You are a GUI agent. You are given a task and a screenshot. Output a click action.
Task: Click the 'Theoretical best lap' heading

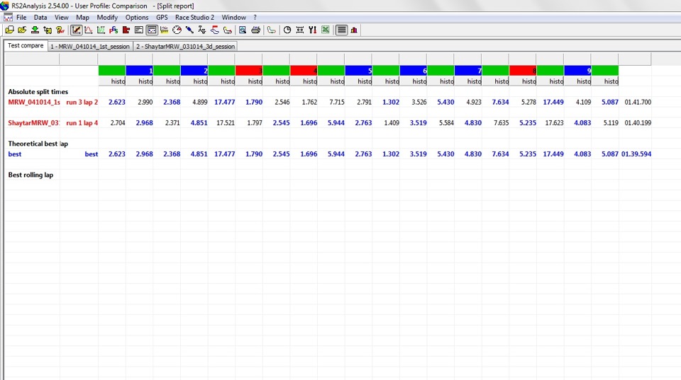coord(38,144)
